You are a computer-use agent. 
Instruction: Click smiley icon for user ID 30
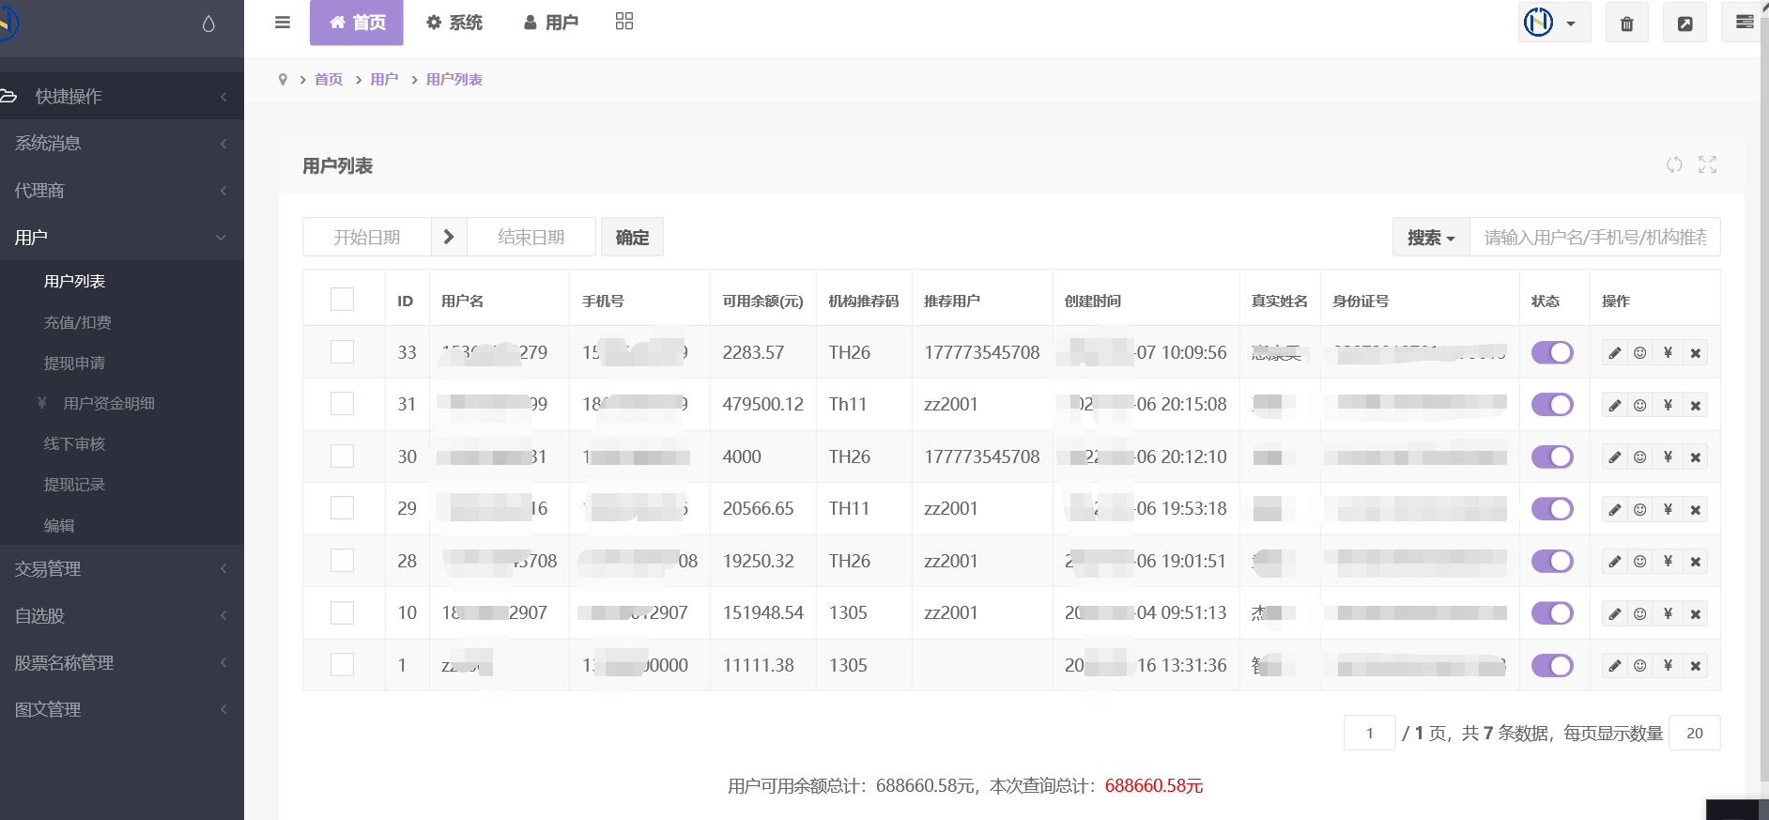point(1640,457)
